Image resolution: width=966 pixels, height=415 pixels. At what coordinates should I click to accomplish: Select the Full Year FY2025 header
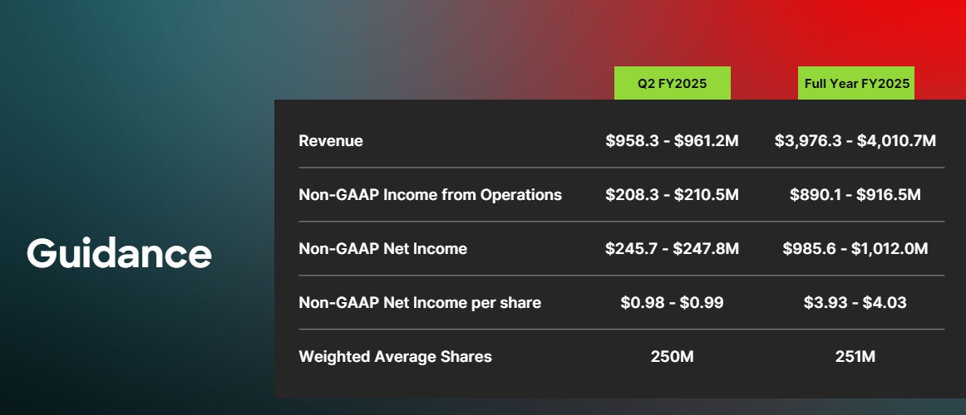855,83
